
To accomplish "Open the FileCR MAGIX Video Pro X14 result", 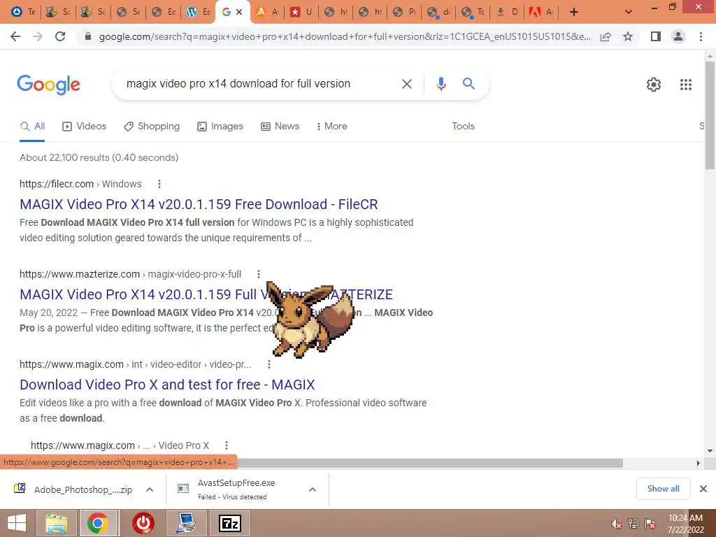I will click(199, 204).
